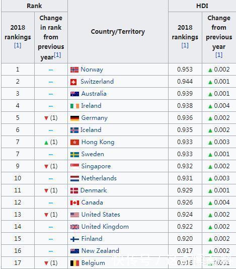Follow the Denmark country link
This screenshot has height=269, width=236.
94,190
